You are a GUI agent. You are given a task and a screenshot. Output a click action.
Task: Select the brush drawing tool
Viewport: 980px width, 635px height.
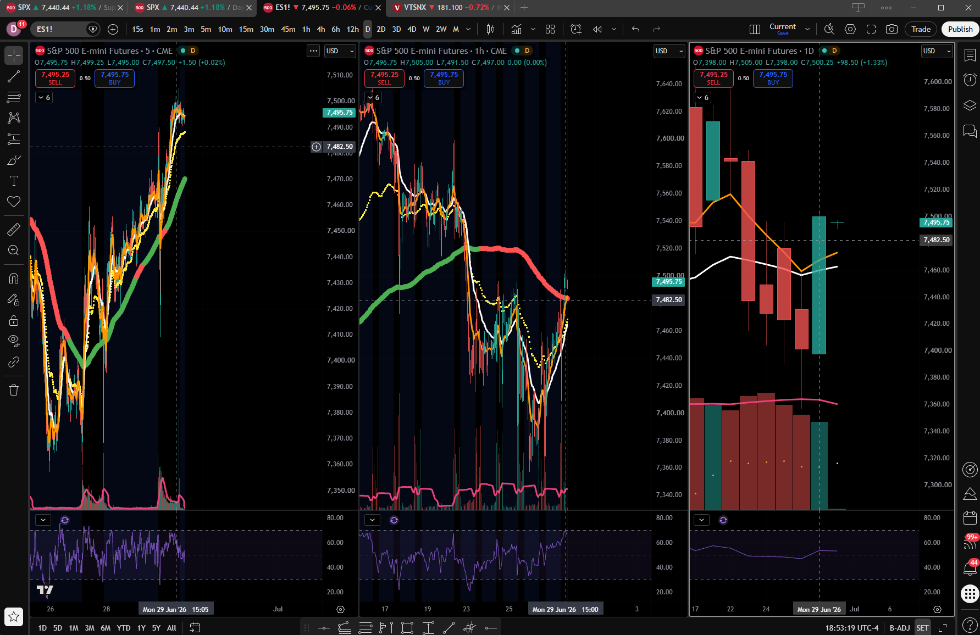point(14,160)
